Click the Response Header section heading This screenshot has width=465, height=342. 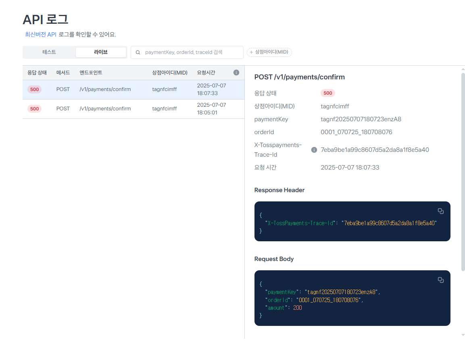pos(279,190)
